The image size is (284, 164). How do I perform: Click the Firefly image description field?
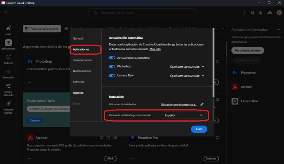(48, 109)
